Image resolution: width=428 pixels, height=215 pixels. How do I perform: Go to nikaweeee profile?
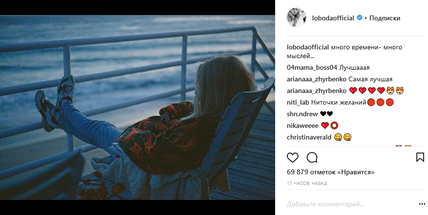pyautogui.click(x=303, y=125)
